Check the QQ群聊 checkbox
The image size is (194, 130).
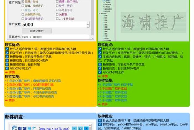point(57,14)
